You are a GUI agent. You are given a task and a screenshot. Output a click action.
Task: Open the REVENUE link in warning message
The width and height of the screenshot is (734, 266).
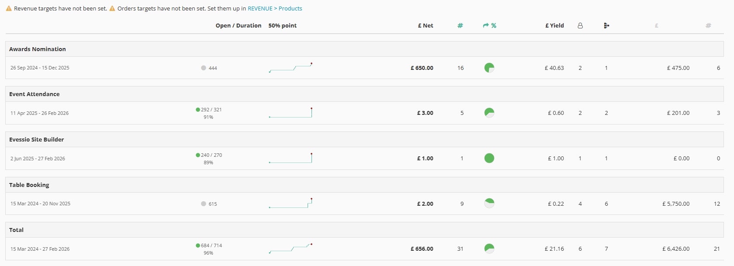tap(260, 8)
